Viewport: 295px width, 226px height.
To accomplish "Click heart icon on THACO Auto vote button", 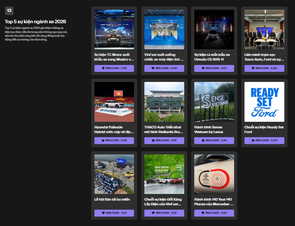I will (153, 140).
